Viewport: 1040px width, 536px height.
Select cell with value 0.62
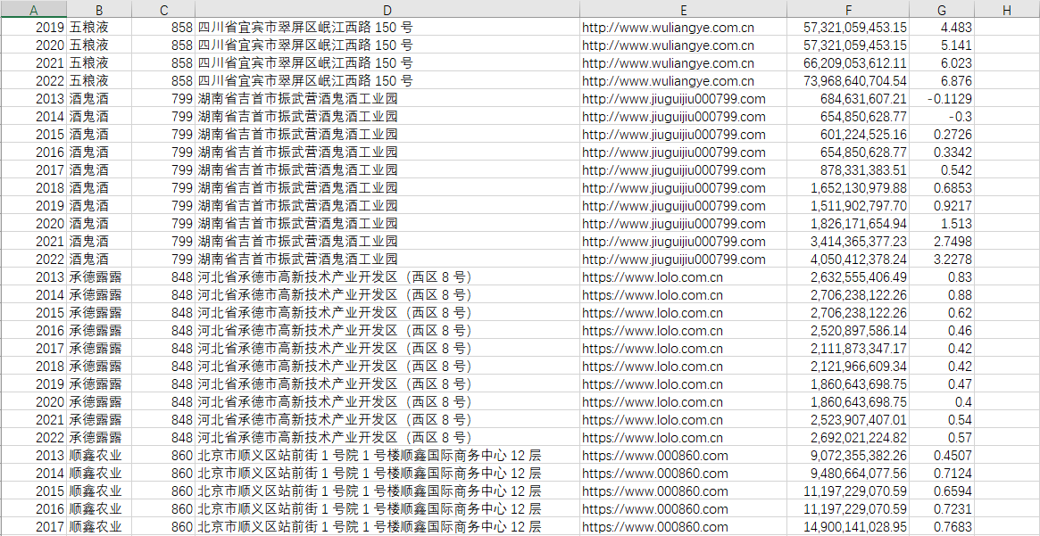(x=942, y=313)
